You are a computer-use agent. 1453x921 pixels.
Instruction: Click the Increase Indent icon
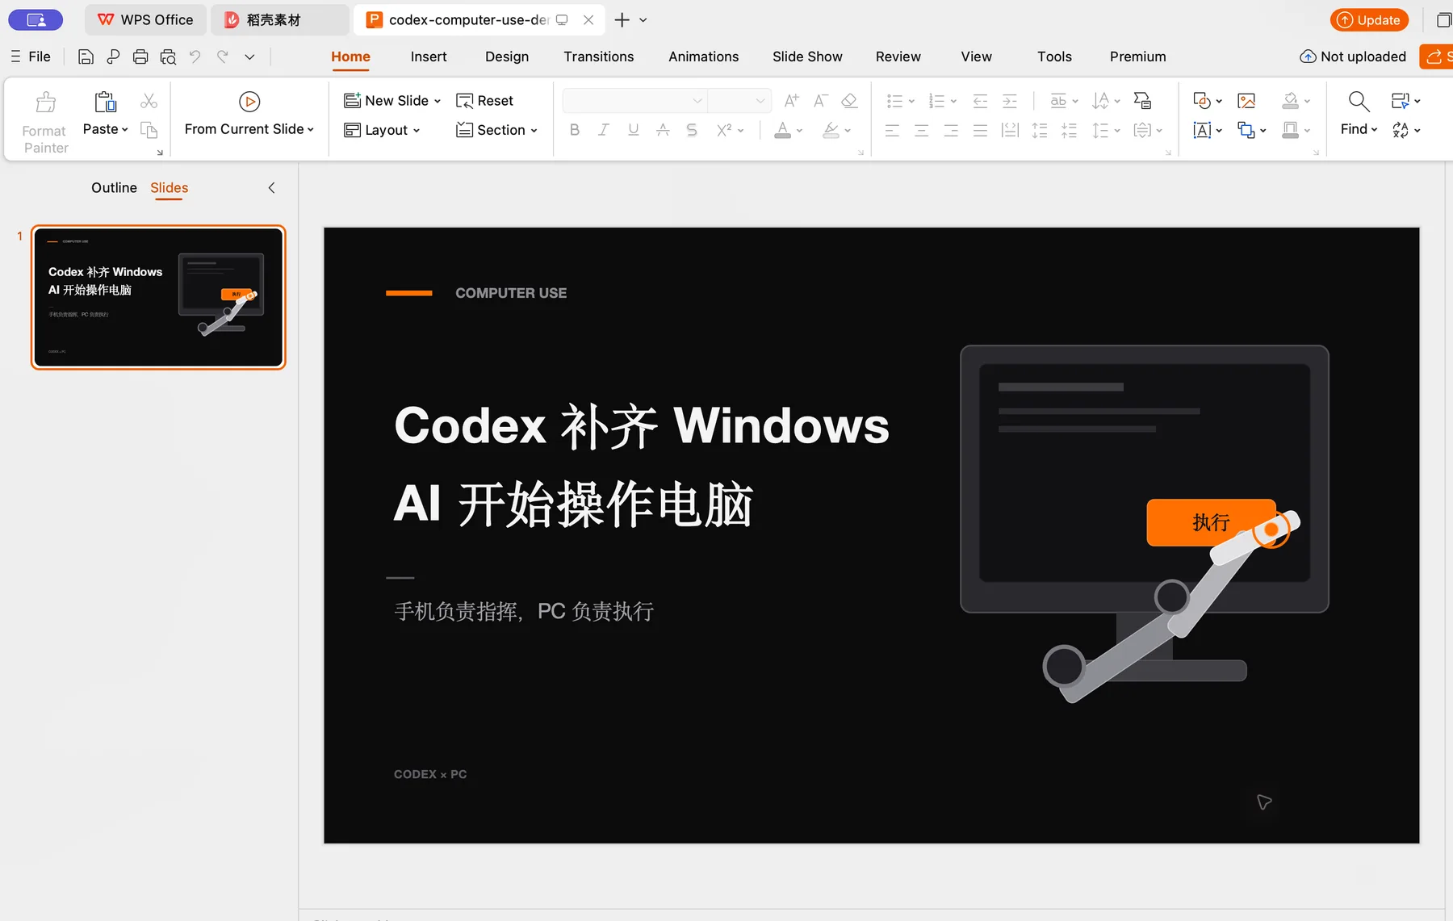[x=1010, y=101]
